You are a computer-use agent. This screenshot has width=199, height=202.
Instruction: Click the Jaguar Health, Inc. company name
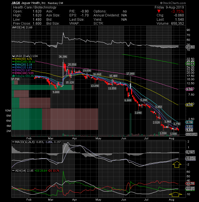[34, 3]
